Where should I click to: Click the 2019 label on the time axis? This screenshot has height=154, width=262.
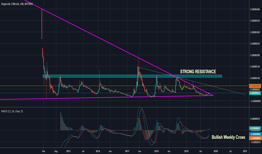tap(186, 151)
